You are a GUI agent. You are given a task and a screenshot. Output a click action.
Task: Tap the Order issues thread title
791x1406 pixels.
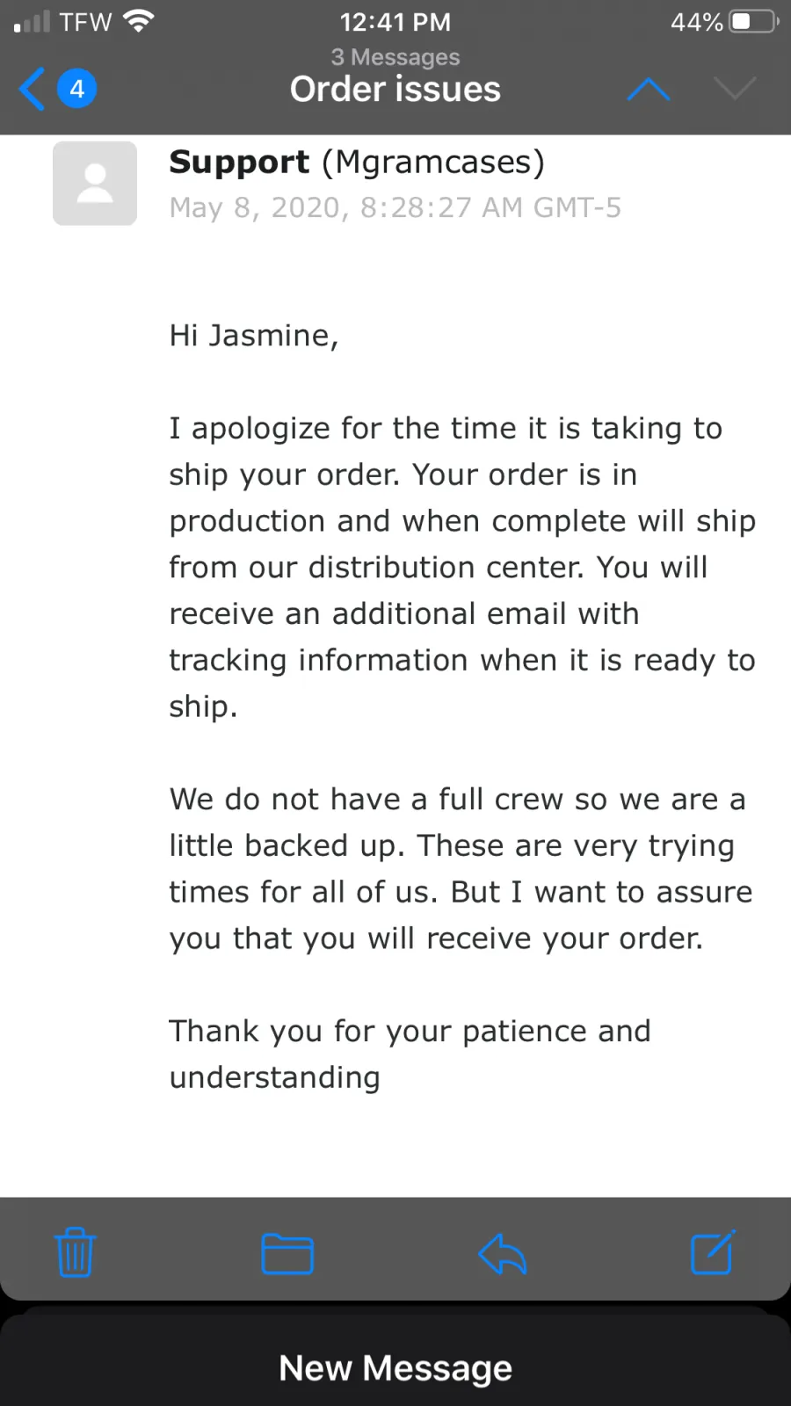tap(395, 90)
